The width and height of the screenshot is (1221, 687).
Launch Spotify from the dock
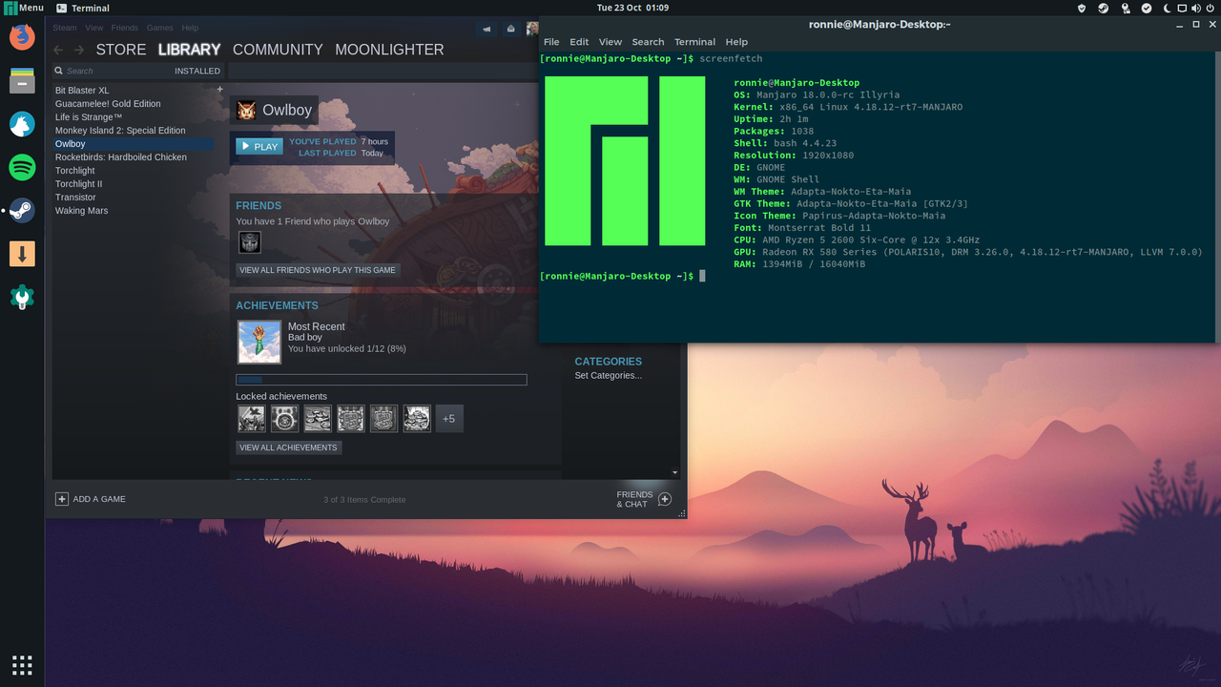(x=22, y=168)
